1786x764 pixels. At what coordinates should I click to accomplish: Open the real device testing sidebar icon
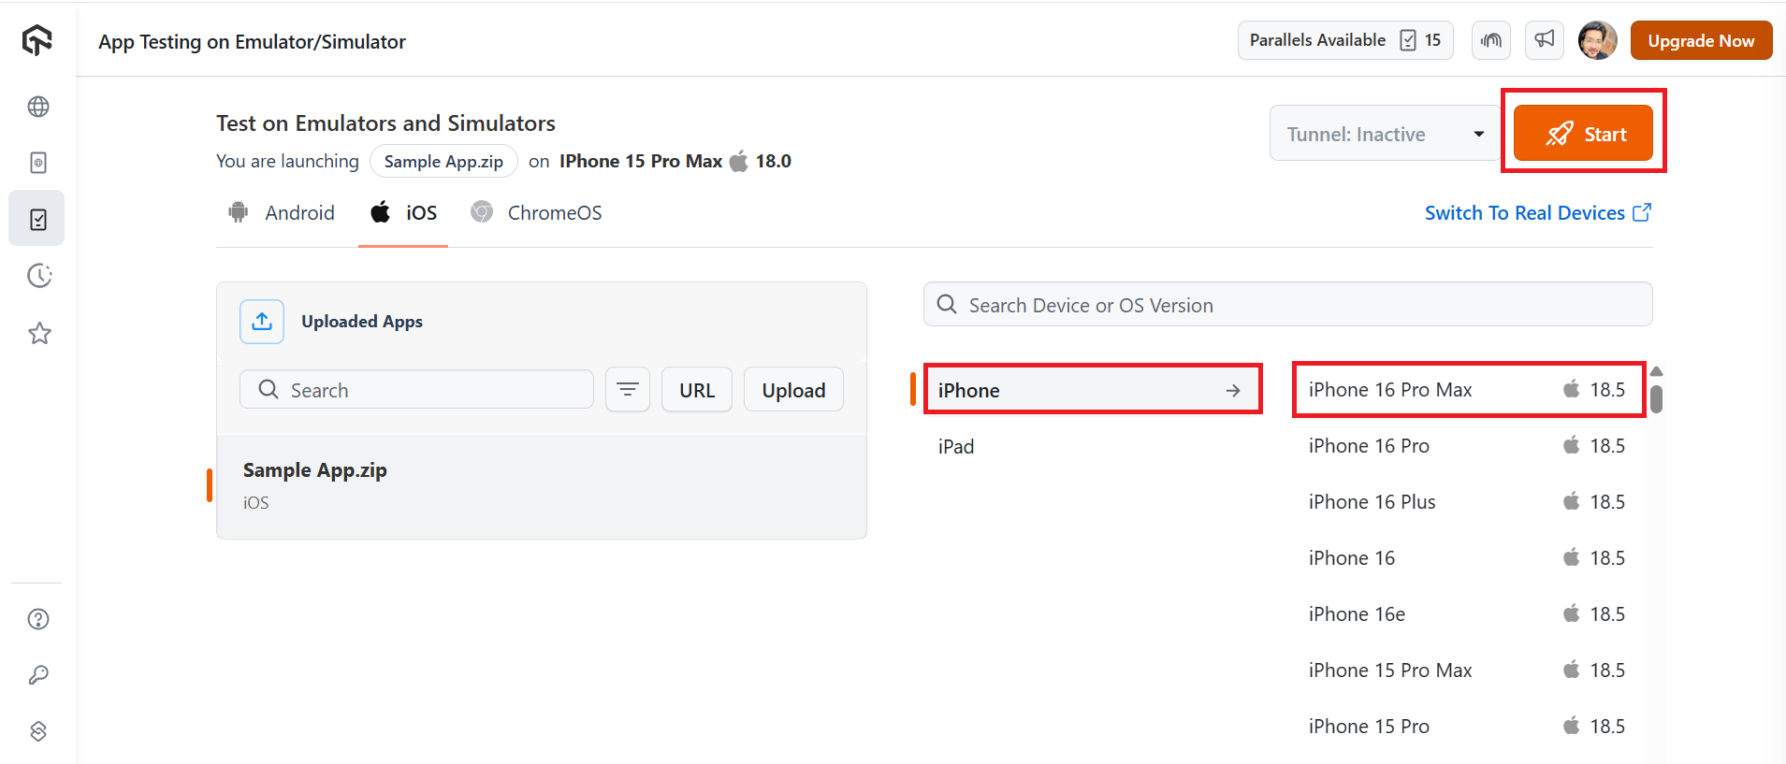point(38,163)
